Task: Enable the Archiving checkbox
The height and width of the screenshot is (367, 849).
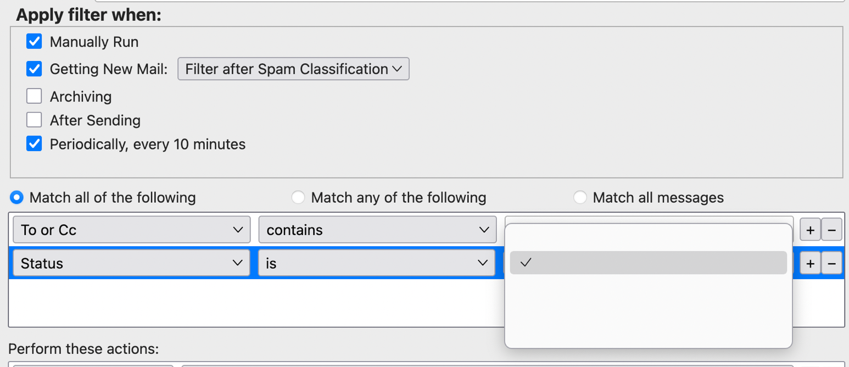Action: (x=34, y=97)
